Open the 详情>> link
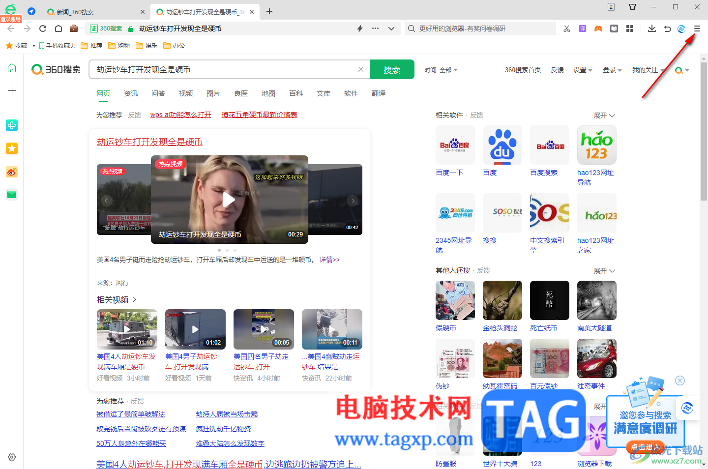The width and height of the screenshot is (708, 469). tap(329, 260)
